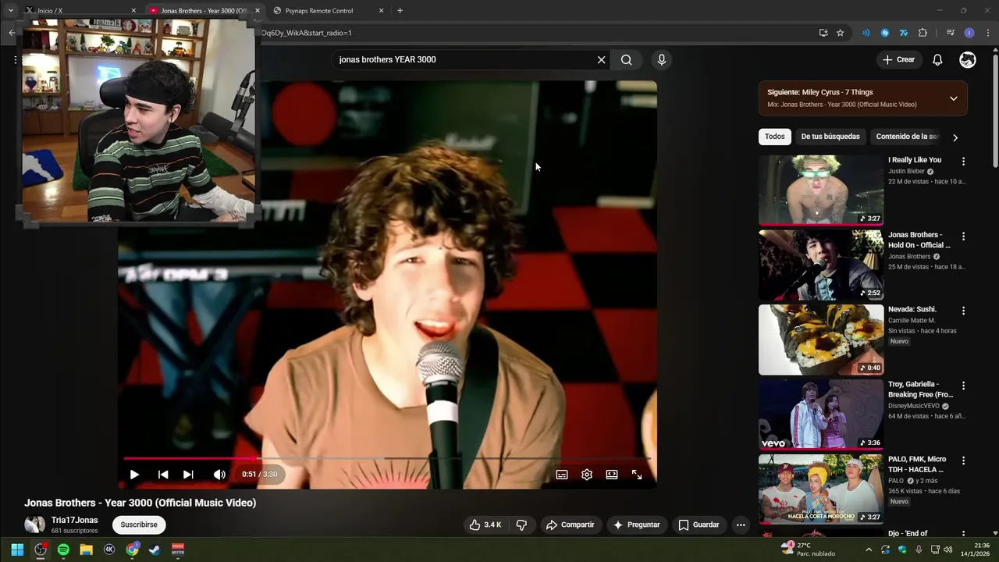Save the video with Guardar

[699, 525]
